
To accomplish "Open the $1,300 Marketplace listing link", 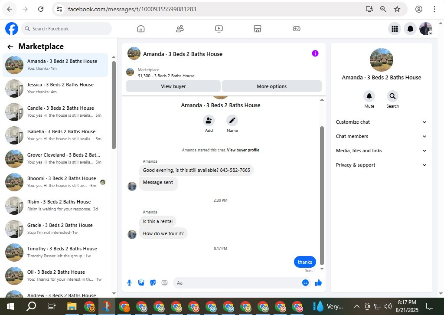I will click(166, 76).
